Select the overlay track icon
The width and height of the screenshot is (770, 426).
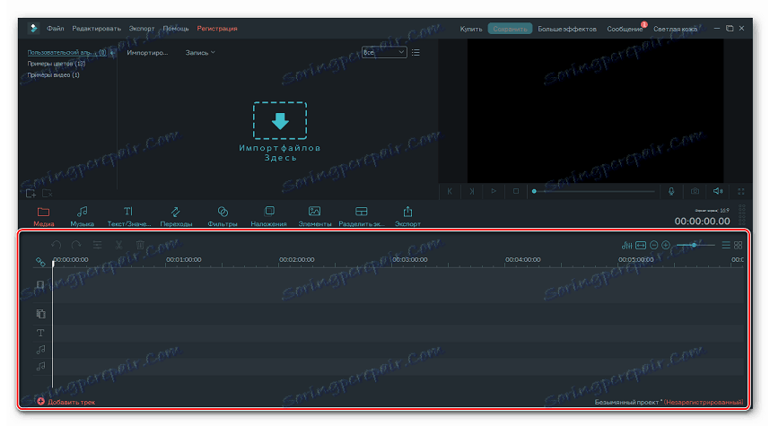[x=40, y=314]
